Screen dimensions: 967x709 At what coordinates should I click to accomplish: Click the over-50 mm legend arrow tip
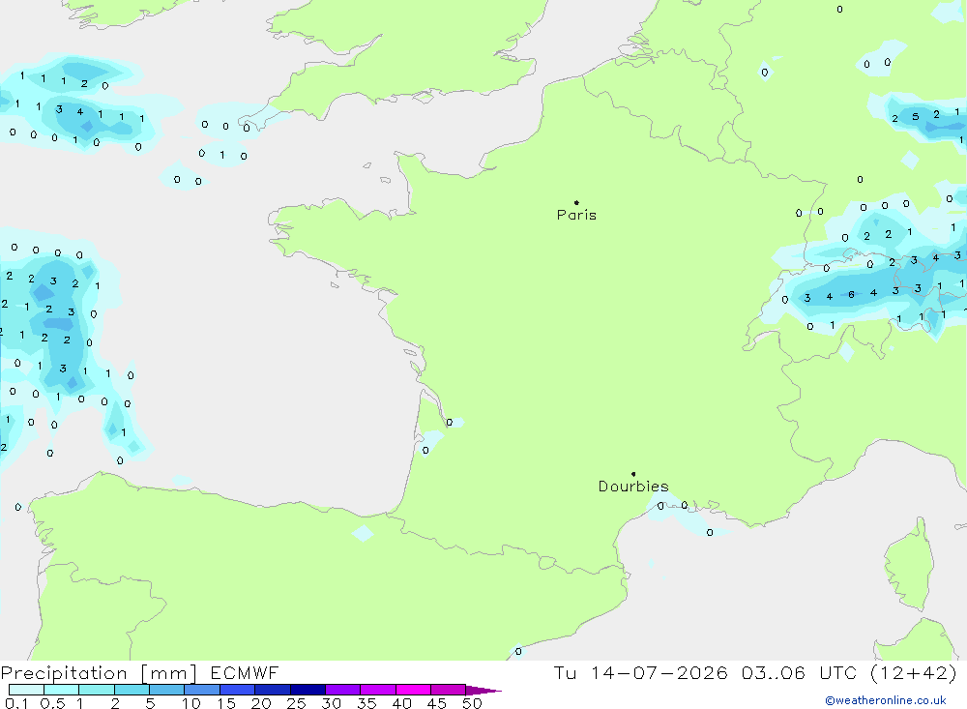click(x=483, y=691)
